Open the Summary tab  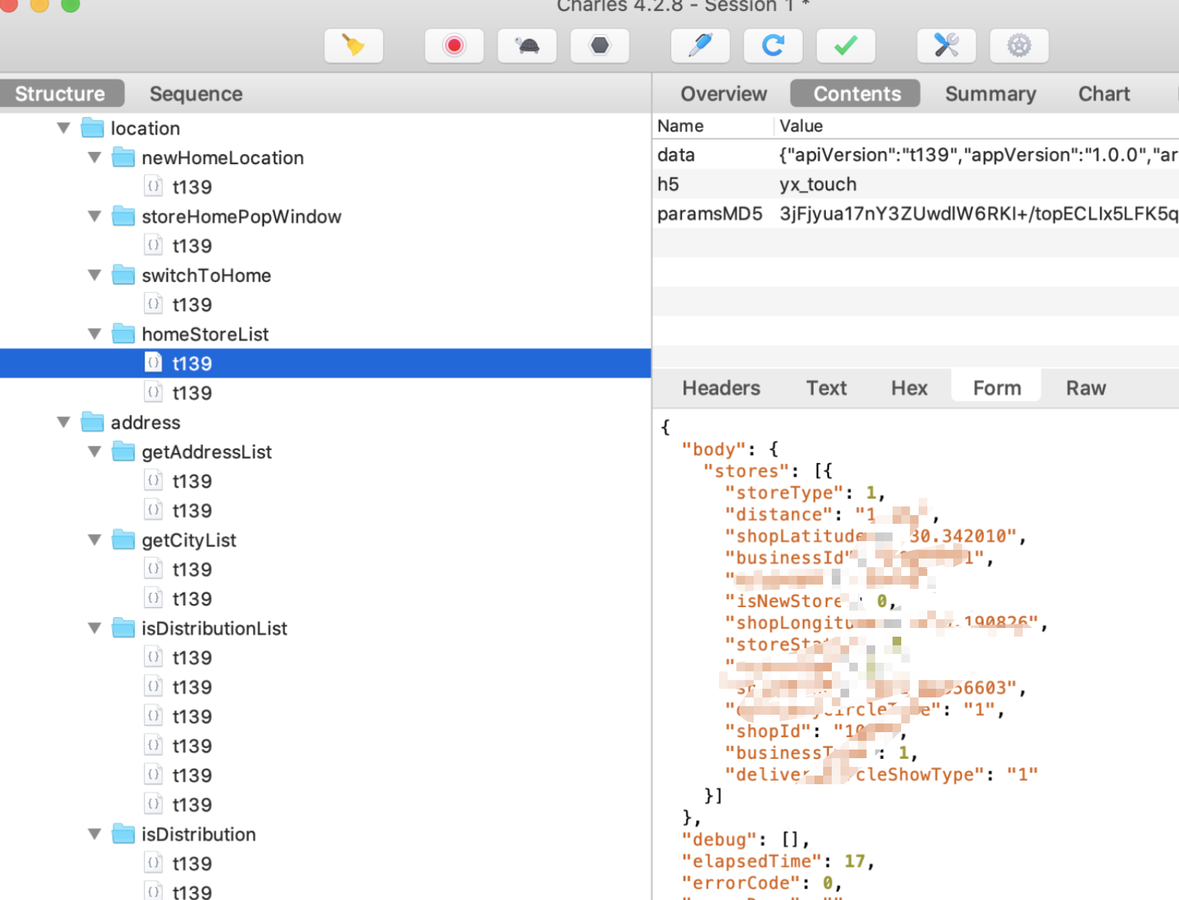click(x=990, y=94)
